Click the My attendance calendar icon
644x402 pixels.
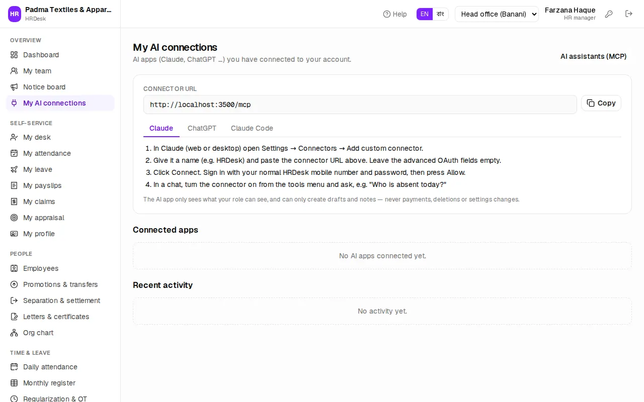[x=14, y=153]
